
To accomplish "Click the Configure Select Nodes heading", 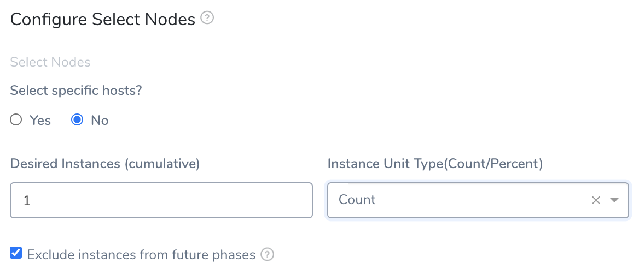I will [x=103, y=19].
